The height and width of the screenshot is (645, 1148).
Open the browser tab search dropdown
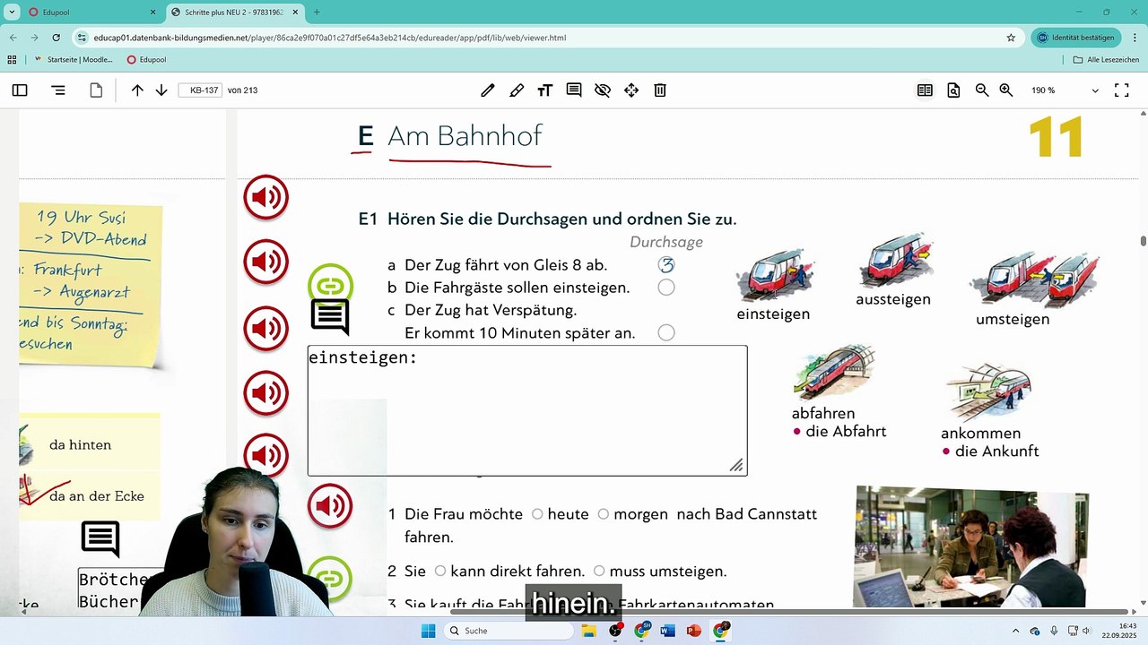(x=13, y=13)
